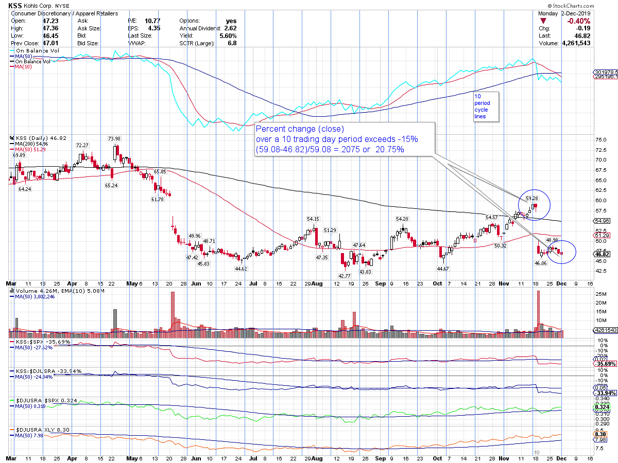Screen dimensions: 618x463
Task: Click the 54.20 September high label
Action: tap(401, 219)
